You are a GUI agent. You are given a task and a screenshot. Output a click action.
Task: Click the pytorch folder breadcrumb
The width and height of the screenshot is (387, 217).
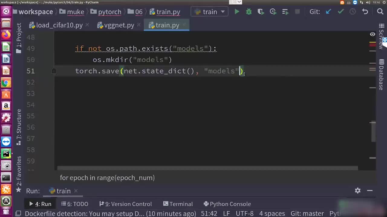pyautogui.click(x=106, y=12)
